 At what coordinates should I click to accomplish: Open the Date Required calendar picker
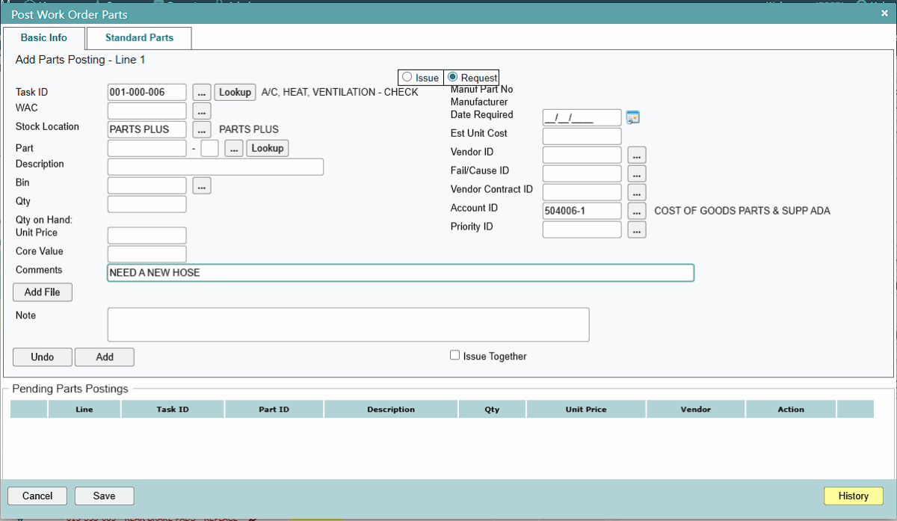[633, 117]
